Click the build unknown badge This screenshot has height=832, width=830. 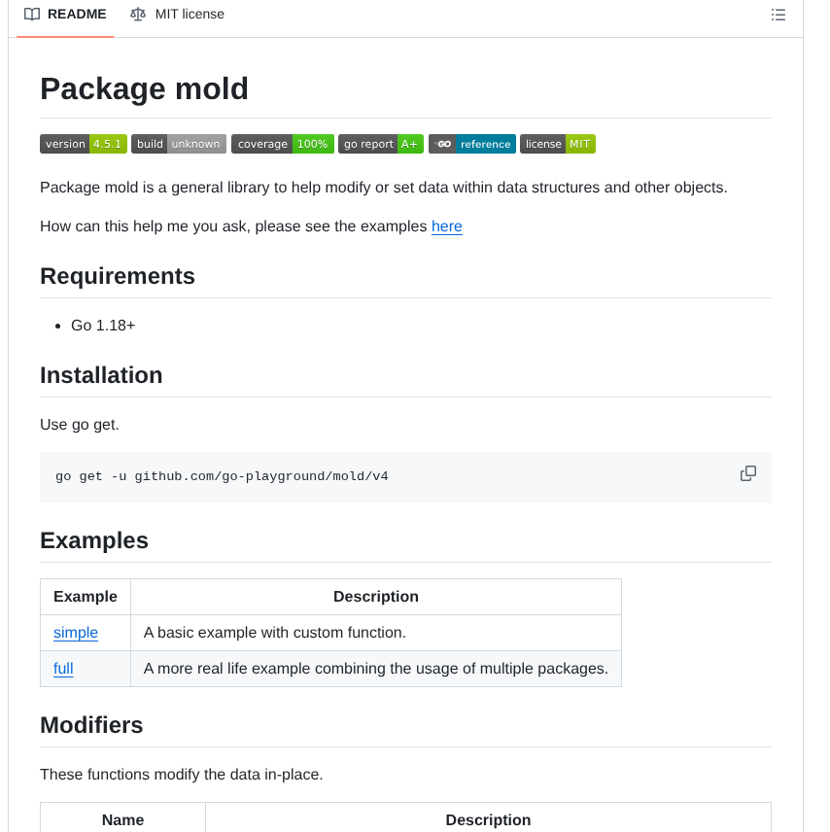tap(178, 144)
